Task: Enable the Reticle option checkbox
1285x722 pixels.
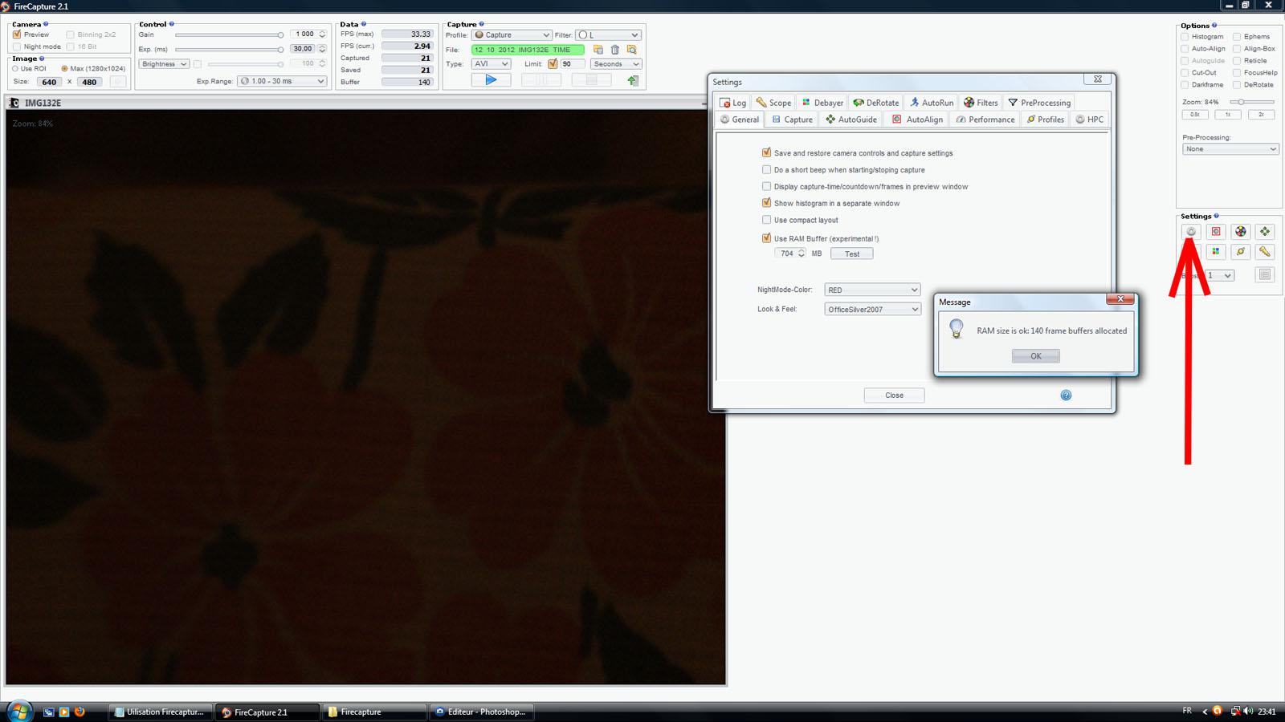Action: (x=1237, y=61)
